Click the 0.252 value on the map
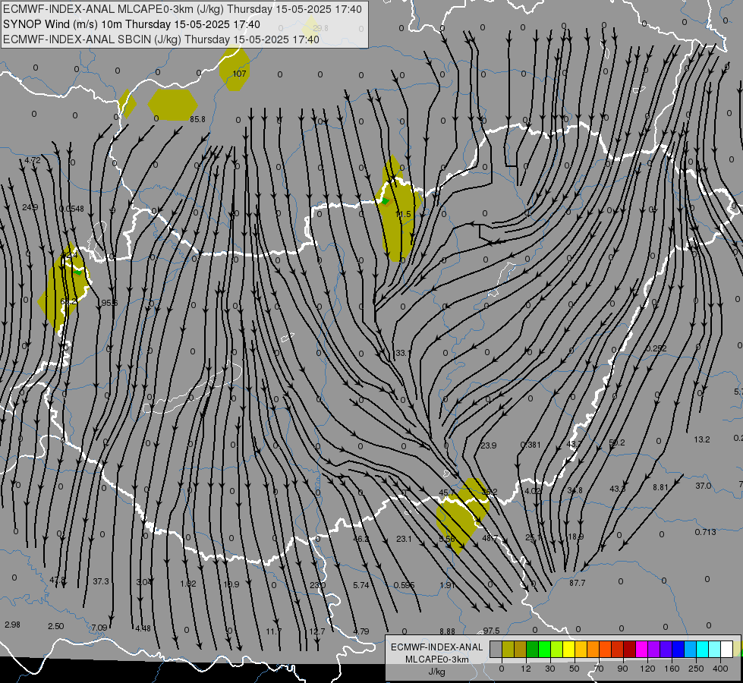The height and width of the screenshot is (683, 743). click(x=656, y=348)
